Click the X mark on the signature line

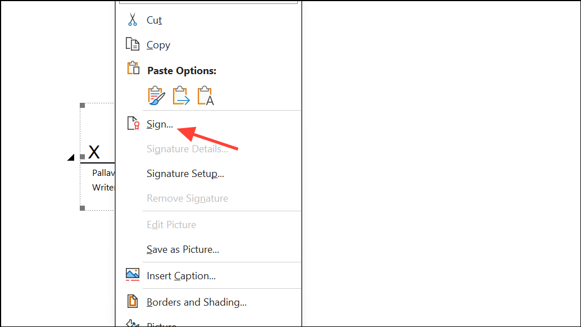[x=94, y=151]
